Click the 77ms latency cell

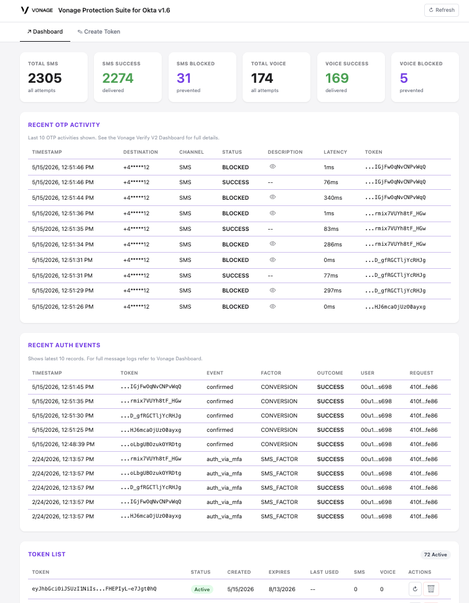click(x=331, y=275)
